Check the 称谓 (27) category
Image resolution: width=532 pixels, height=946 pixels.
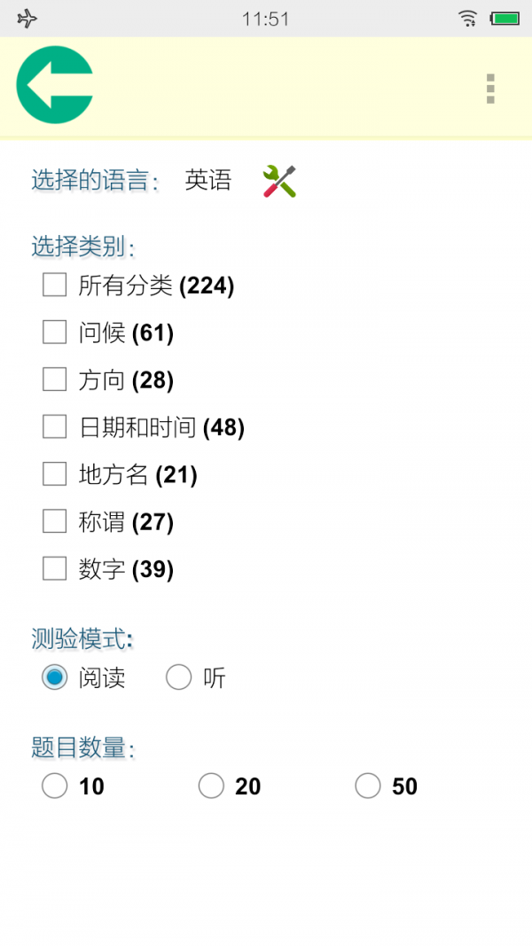53,521
